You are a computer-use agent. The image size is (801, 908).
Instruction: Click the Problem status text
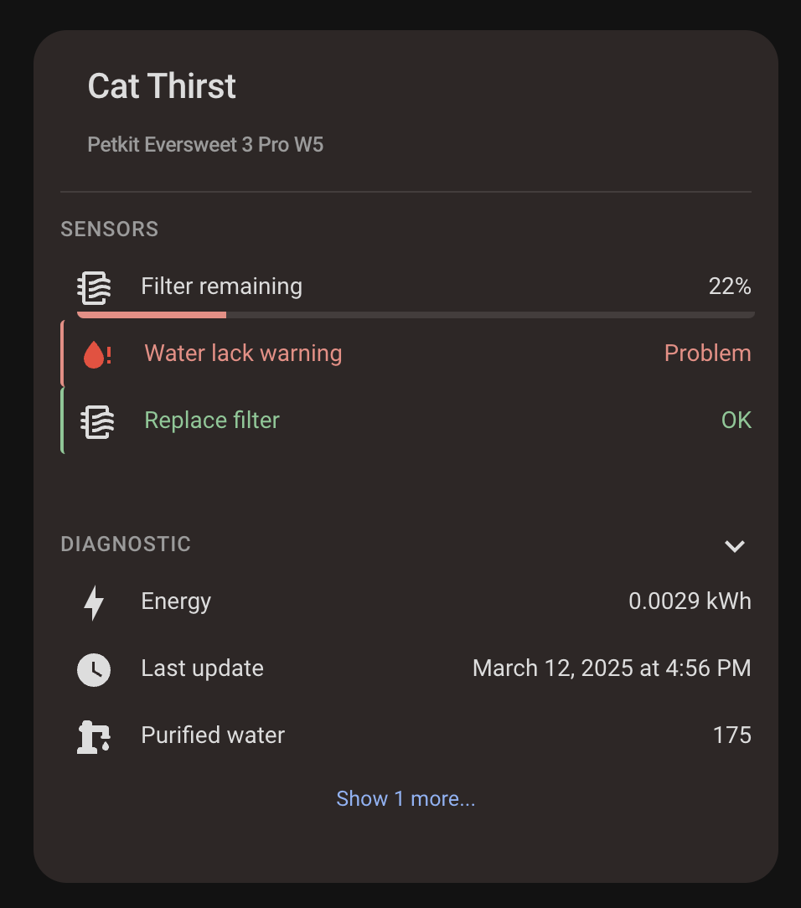coord(707,353)
